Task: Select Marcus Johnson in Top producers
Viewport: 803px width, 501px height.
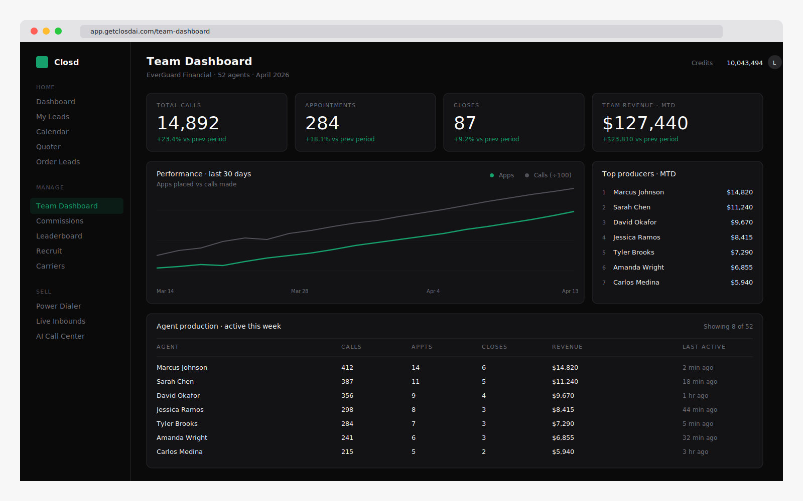Action: tap(638, 192)
